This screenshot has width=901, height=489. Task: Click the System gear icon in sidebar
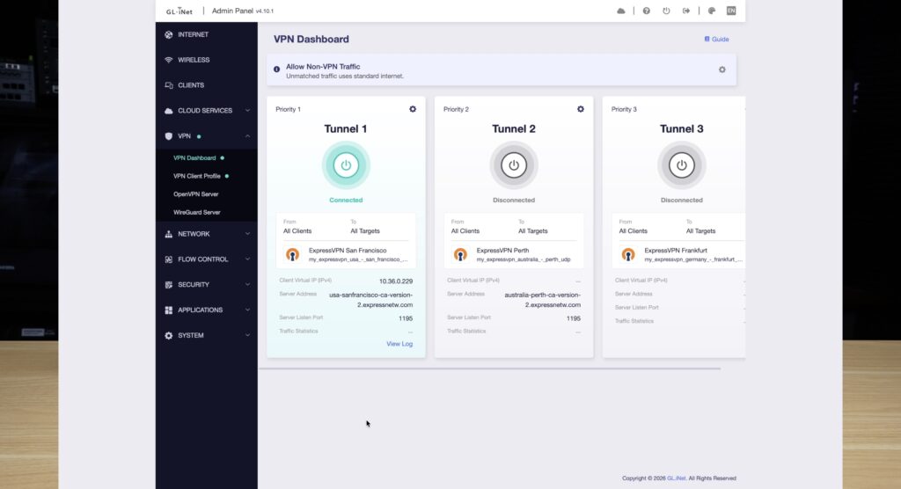[168, 336]
